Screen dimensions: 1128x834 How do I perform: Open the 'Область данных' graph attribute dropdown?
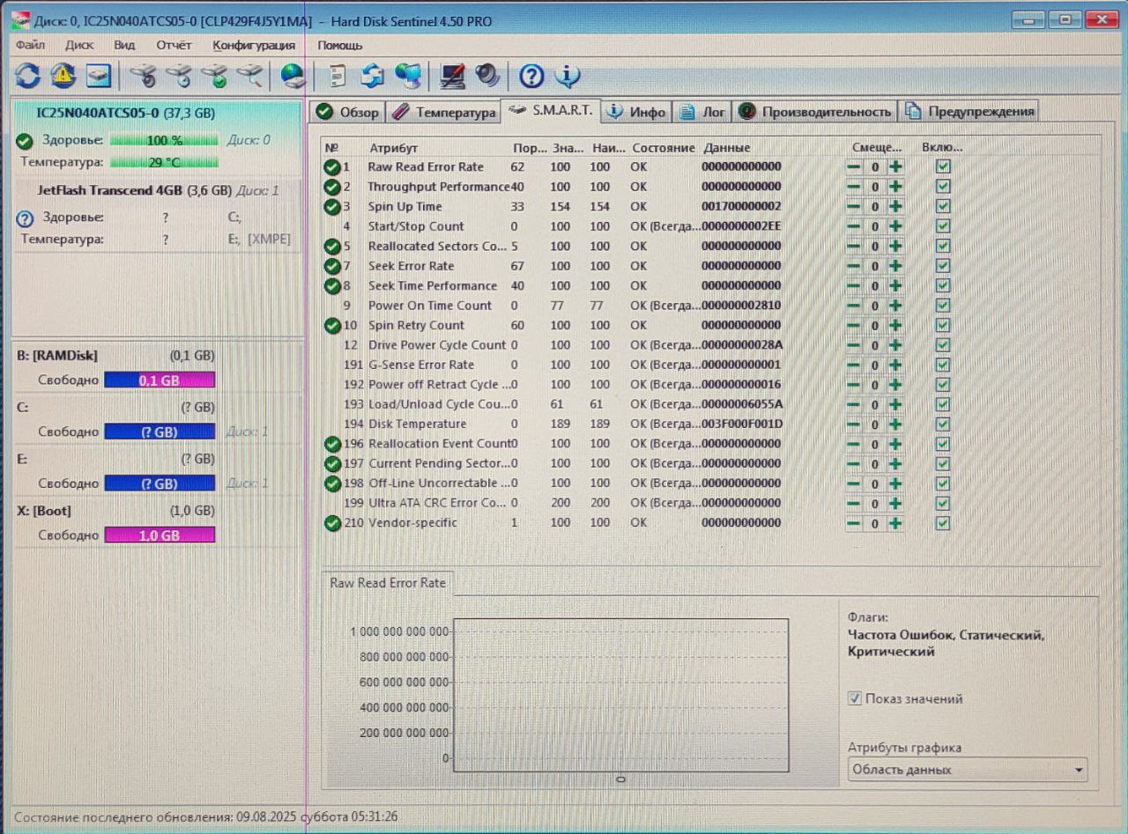(x=967, y=770)
